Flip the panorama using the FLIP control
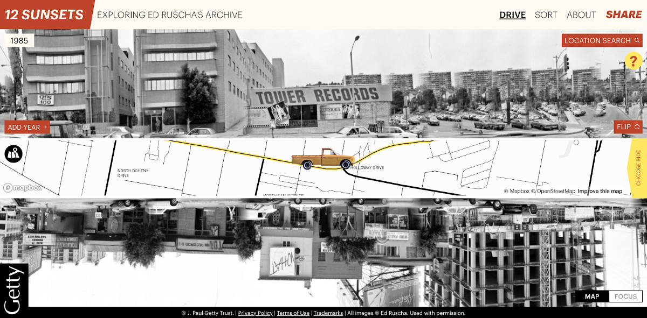647x318 pixels. pyautogui.click(x=628, y=127)
